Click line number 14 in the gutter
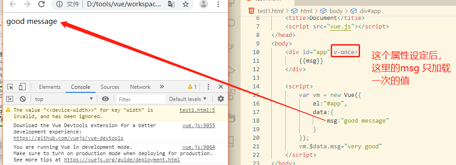The image size is (456, 165). click(x=255, y=87)
